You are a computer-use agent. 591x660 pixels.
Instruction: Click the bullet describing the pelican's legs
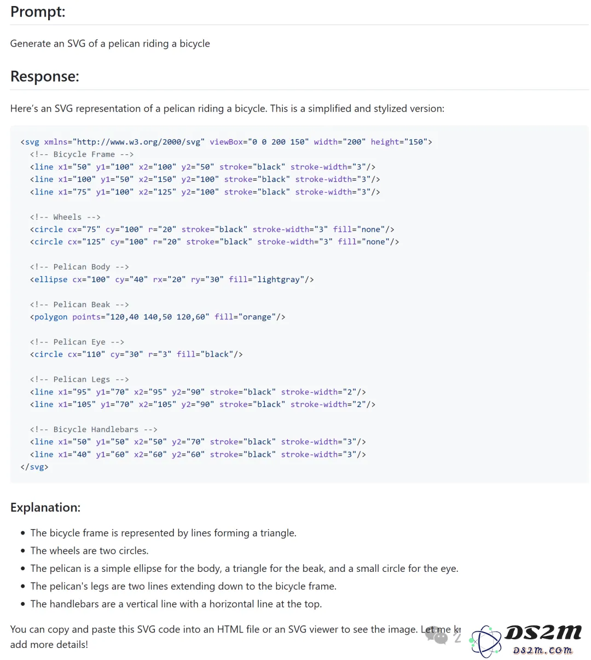183,586
